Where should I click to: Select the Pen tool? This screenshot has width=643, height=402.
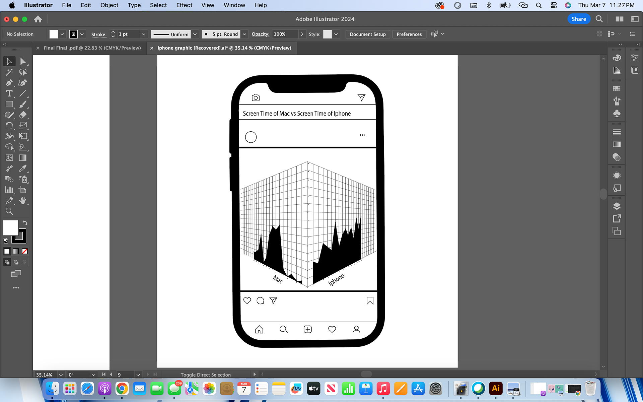click(9, 83)
